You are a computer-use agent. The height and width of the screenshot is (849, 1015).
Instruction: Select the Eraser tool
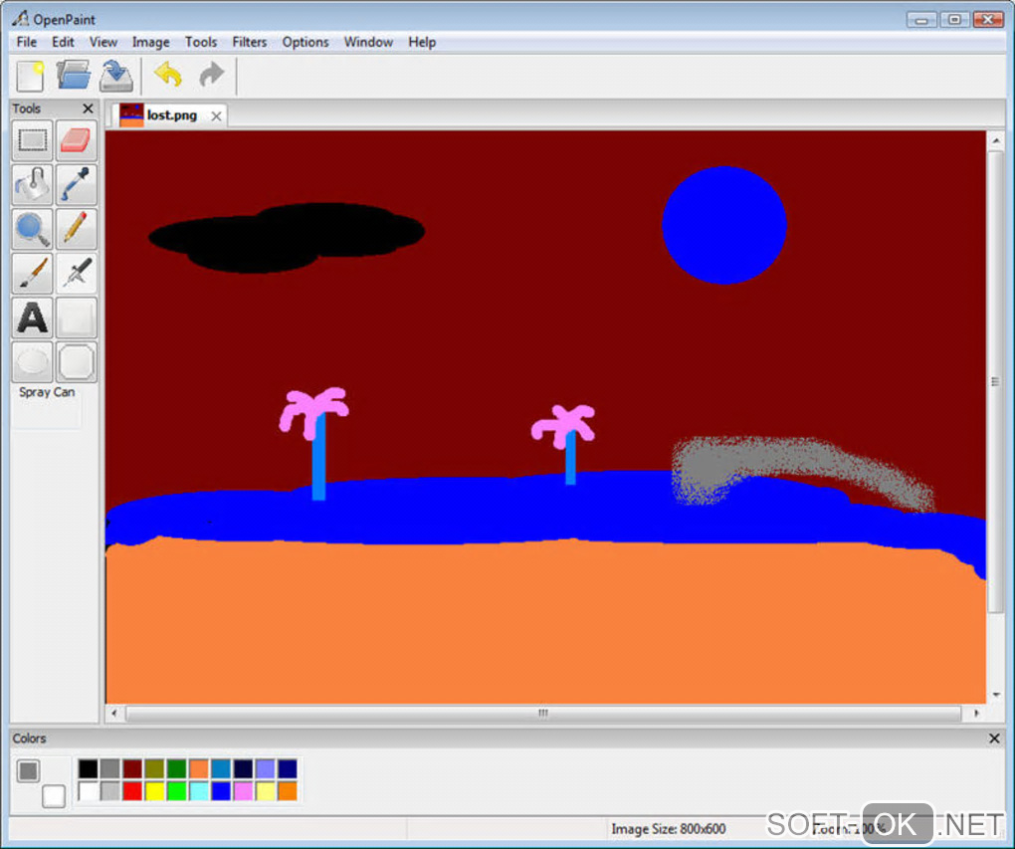(77, 140)
